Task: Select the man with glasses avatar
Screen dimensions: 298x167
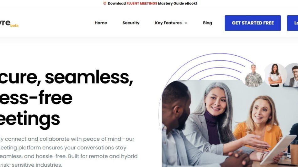Action: pyautogui.click(x=292, y=75)
